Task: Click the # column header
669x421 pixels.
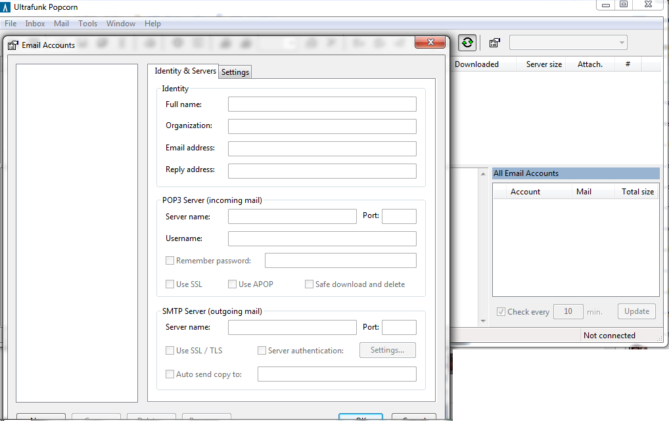Action: (x=628, y=64)
